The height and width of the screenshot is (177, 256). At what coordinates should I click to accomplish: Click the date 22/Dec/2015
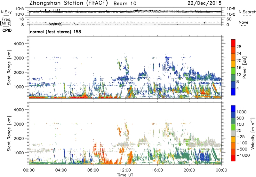[204, 3]
